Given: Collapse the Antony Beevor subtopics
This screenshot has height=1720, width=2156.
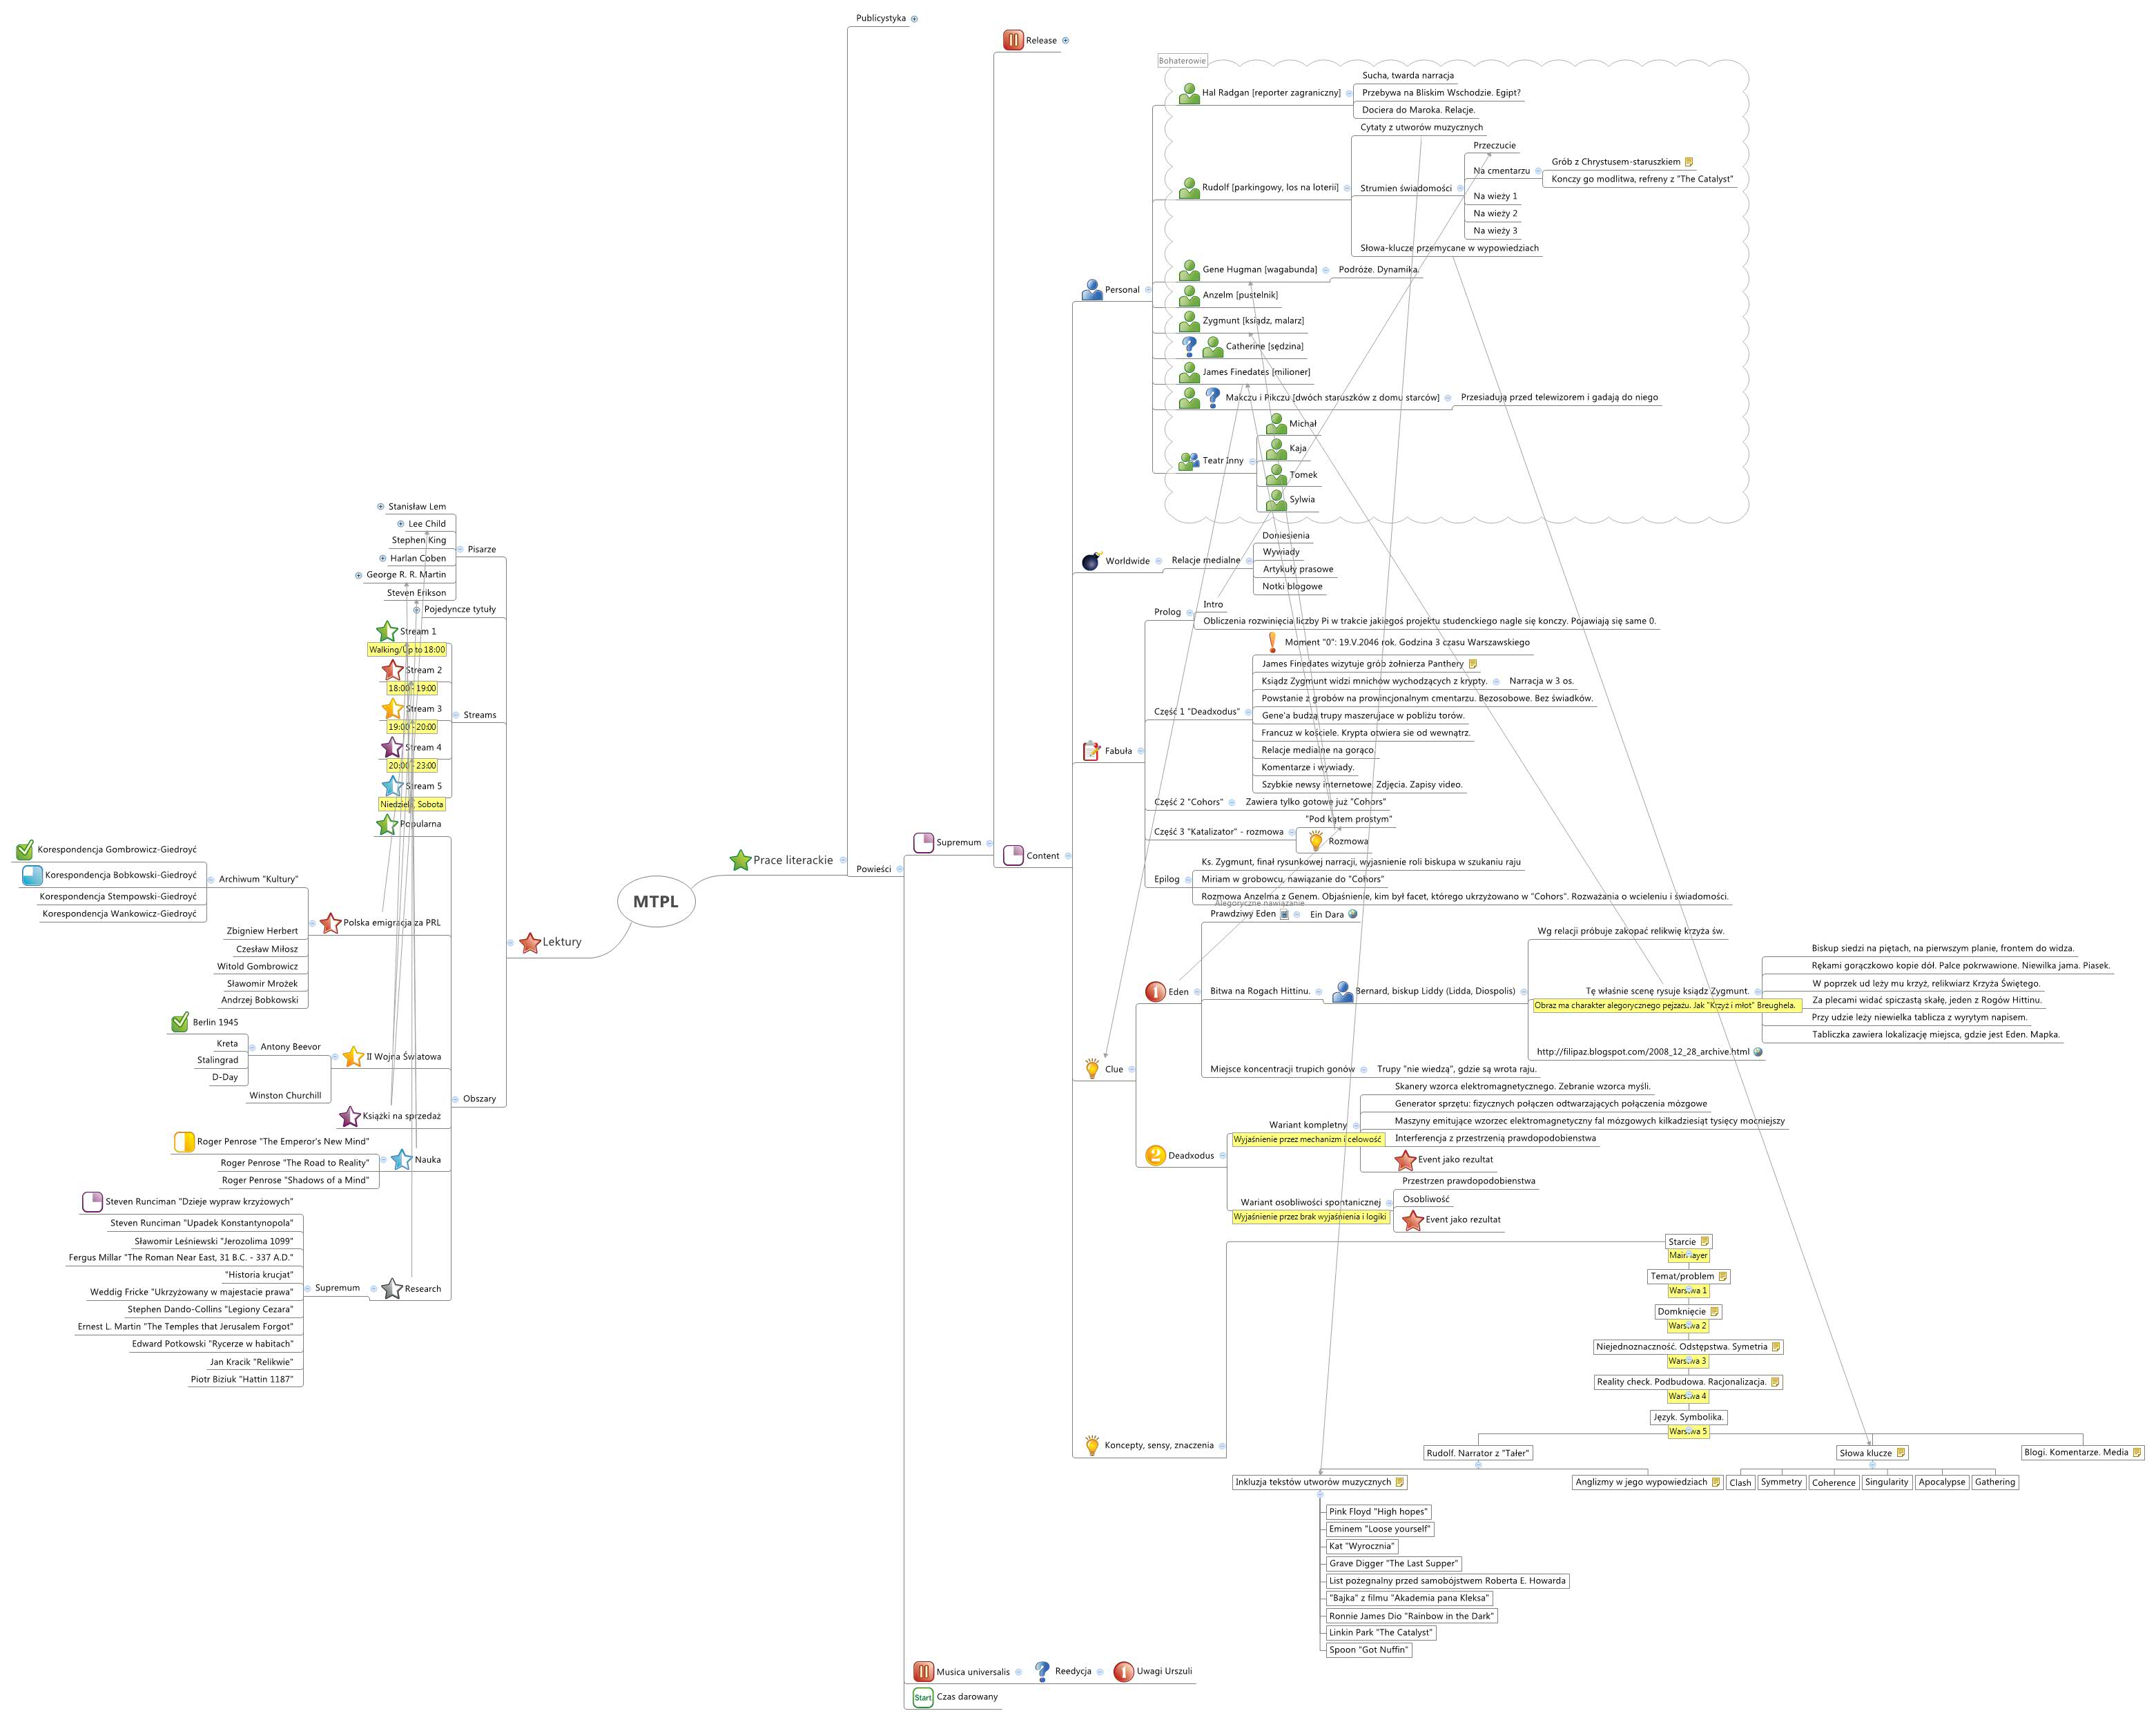Looking at the screenshot, I should 252,1047.
